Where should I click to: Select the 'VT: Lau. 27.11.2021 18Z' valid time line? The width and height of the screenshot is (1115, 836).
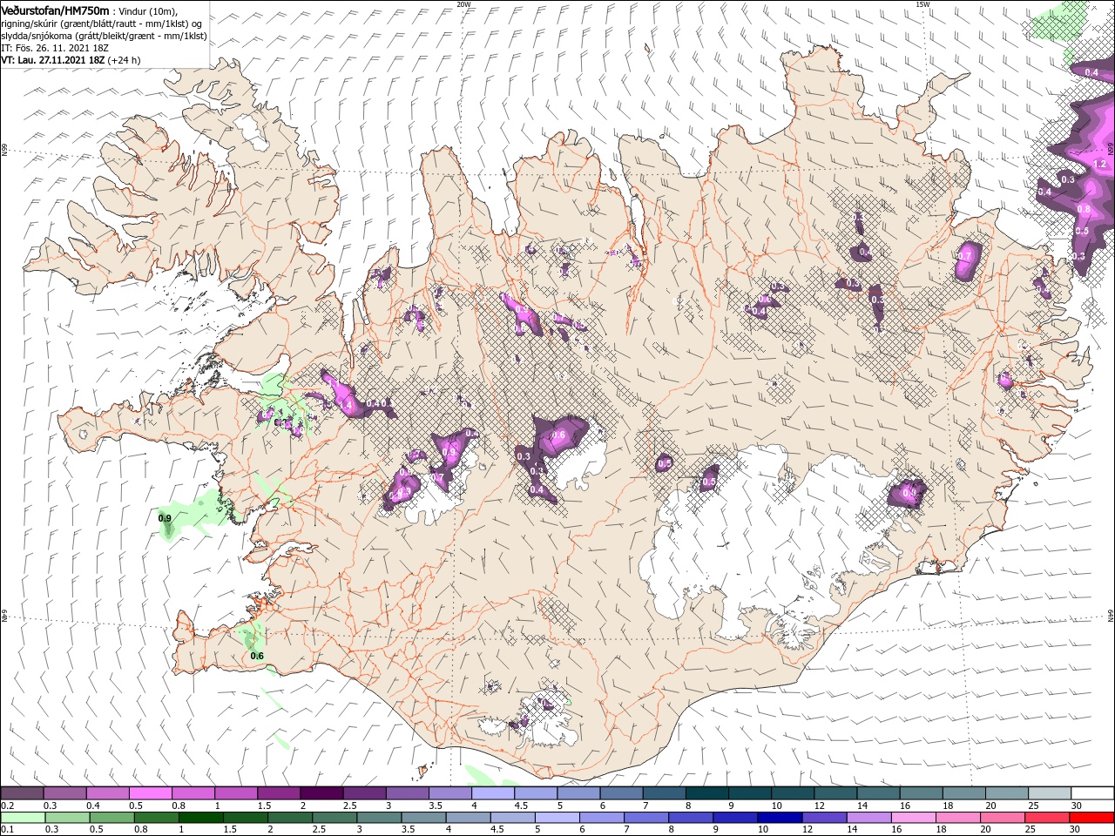(52, 60)
